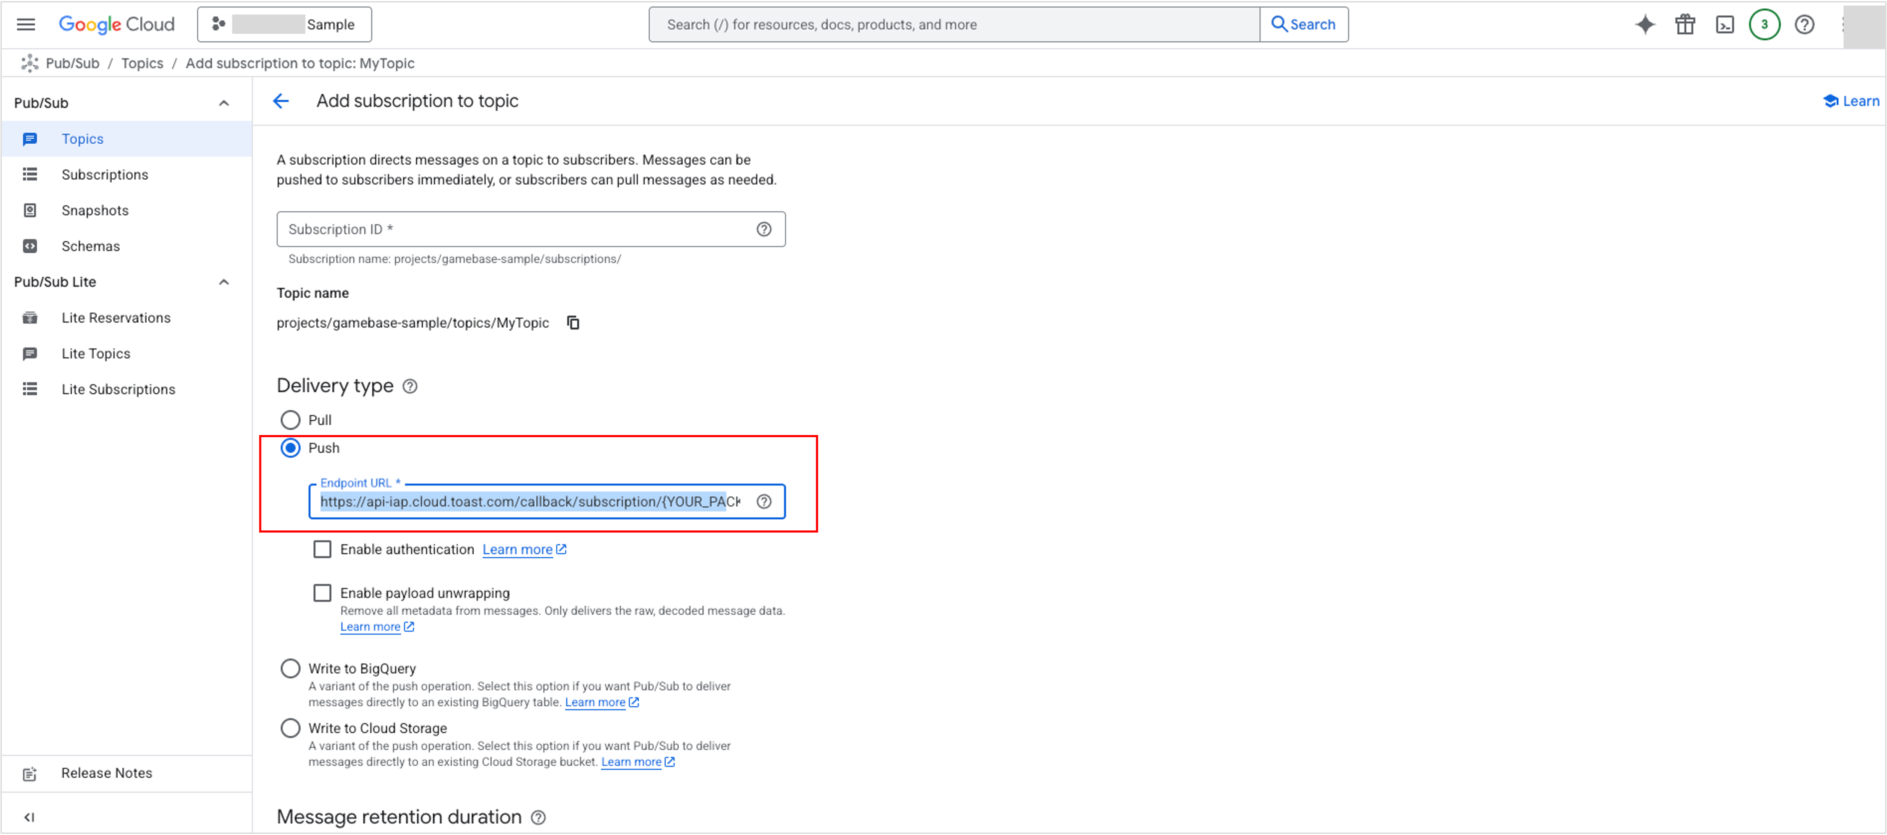Open Release Notes in the sidebar
The height and width of the screenshot is (835, 1887).
(x=127, y=774)
